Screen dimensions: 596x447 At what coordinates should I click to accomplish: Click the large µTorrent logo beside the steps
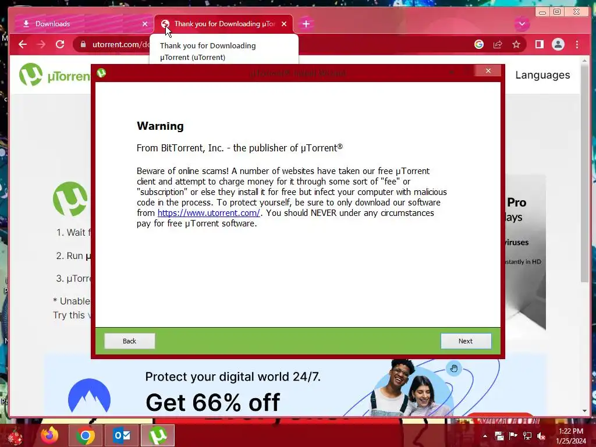tap(71, 199)
